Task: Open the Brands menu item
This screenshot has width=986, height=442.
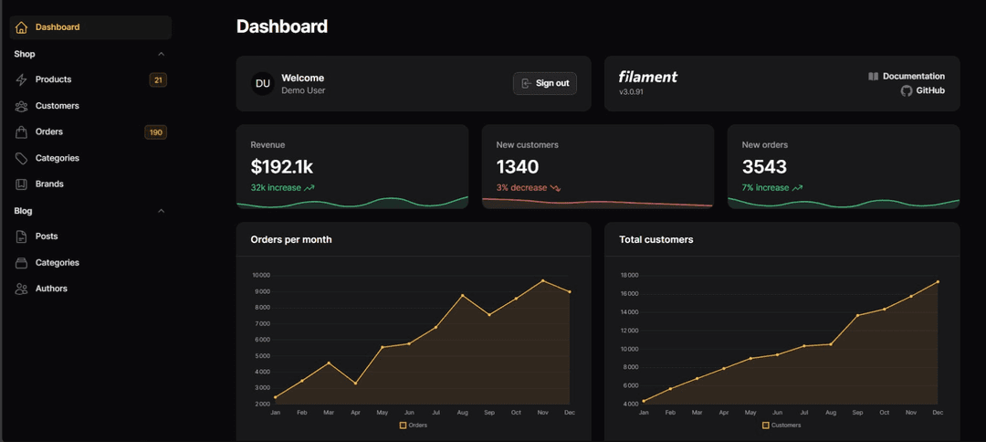Action: point(49,184)
